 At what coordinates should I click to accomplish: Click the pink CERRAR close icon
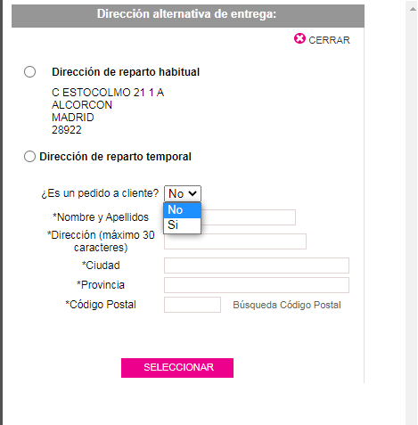point(299,38)
